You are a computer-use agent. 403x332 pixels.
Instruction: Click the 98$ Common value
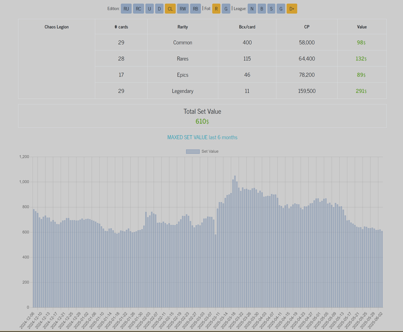(361, 43)
